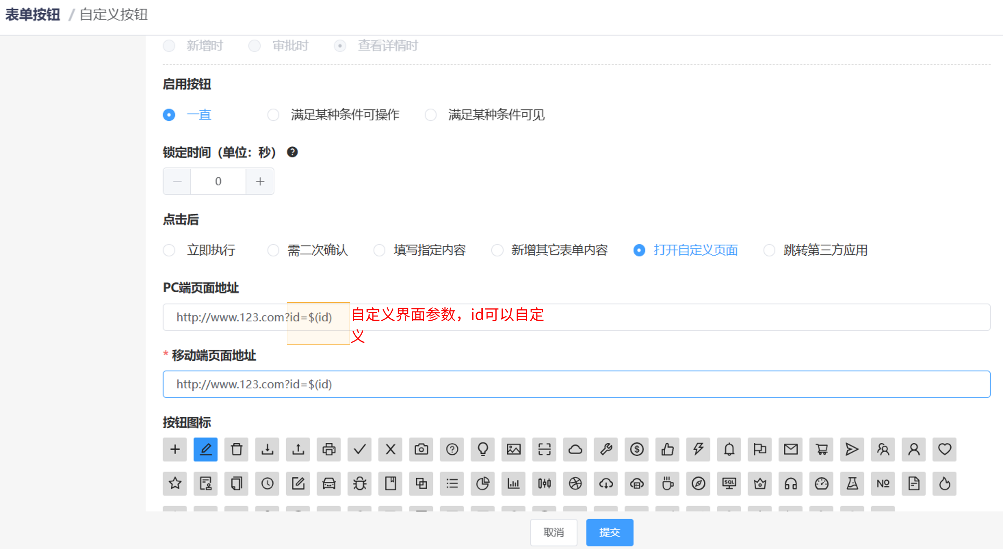The image size is (1003, 549).
Task: Select the coffee cup icon
Action: pos(667,484)
